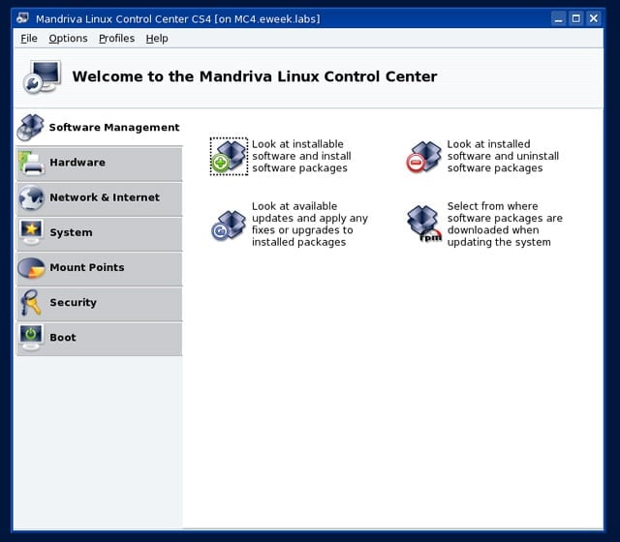Screen dimensions: 620x542
Task: Click the Network & Internet globe icon
Action: (31, 197)
